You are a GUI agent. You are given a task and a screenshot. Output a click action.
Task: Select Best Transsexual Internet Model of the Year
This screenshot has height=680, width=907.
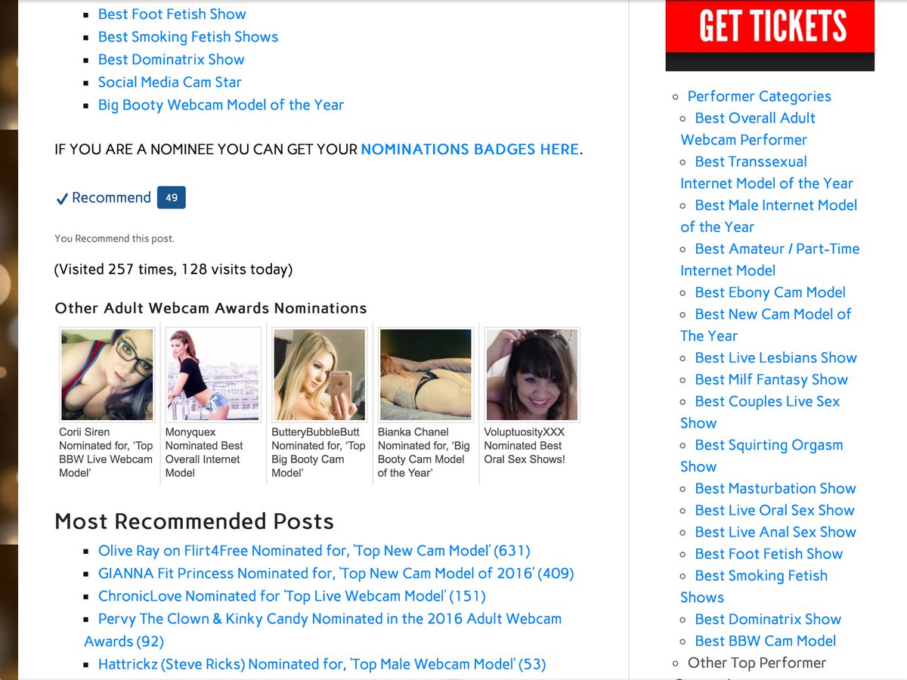point(766,172)
